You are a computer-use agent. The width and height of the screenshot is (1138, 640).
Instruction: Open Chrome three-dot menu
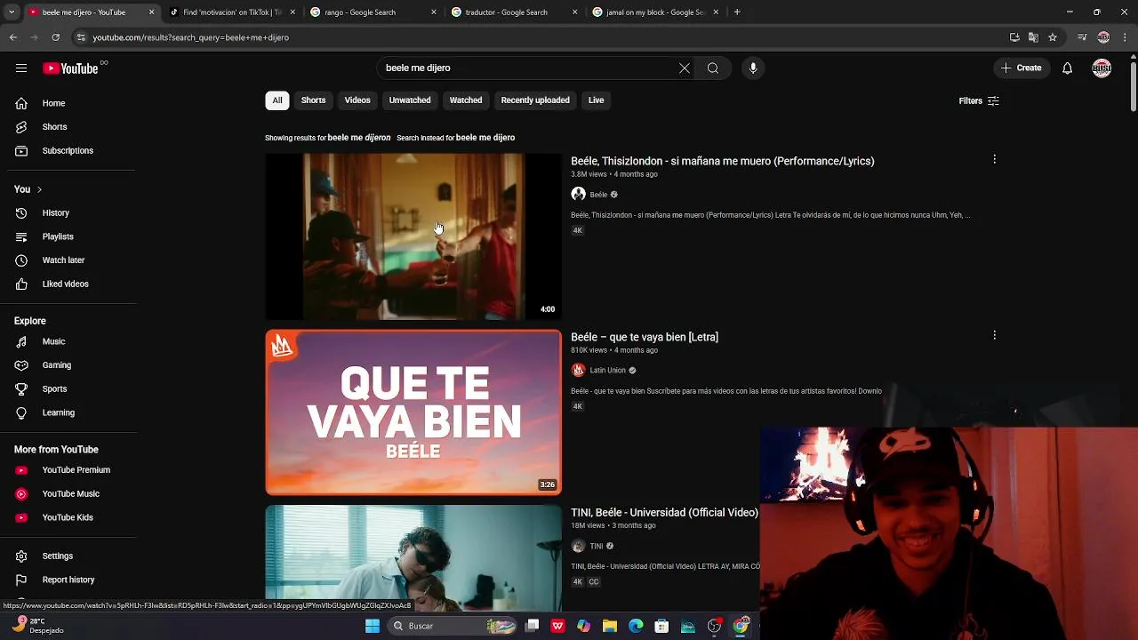click(1125, 37)
